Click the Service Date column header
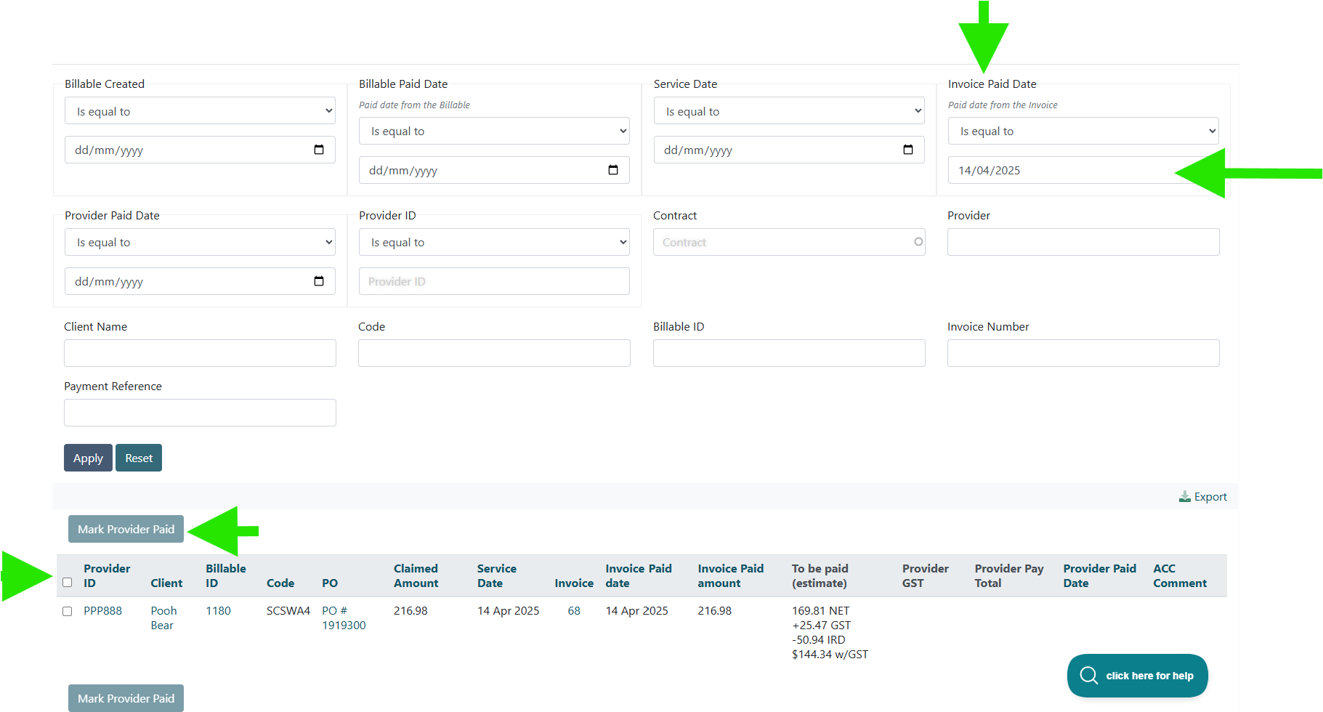 point(497,575)
